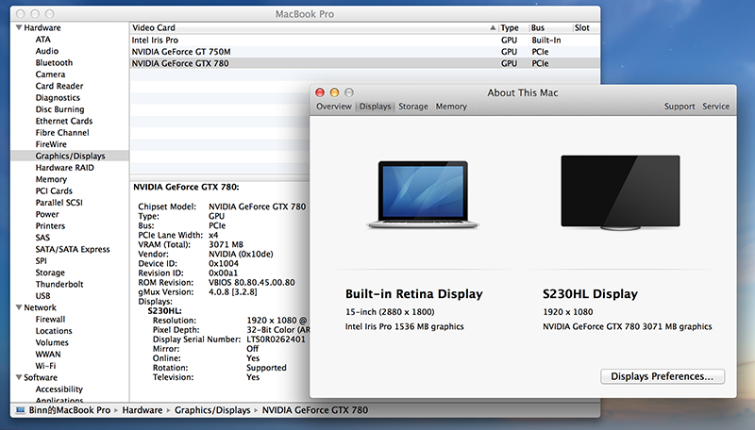Select the NVIDIA GeForce GTX 780 row in the table

(x=365, y=63)
